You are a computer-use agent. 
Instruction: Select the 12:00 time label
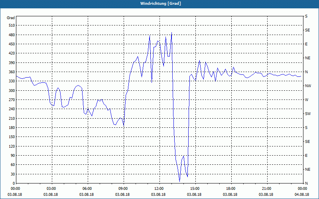tap(159, 189)
